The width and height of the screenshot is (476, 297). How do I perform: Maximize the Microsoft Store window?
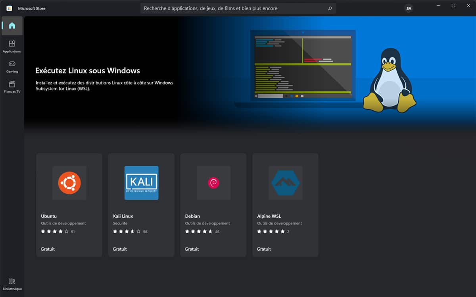453,6
